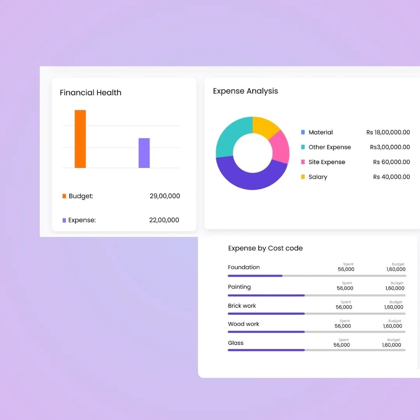Screen dimensions: 420x420
Task: Click the Budget value 29,00,000
Action: click(164, 196)
